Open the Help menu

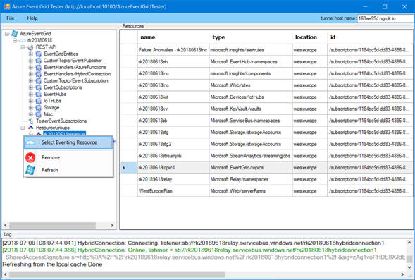tap(32, 18)
